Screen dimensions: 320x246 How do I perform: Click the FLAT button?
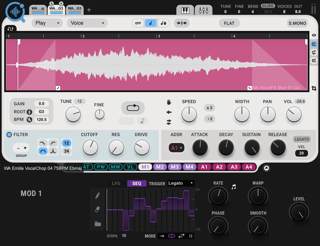pos(229,23)
